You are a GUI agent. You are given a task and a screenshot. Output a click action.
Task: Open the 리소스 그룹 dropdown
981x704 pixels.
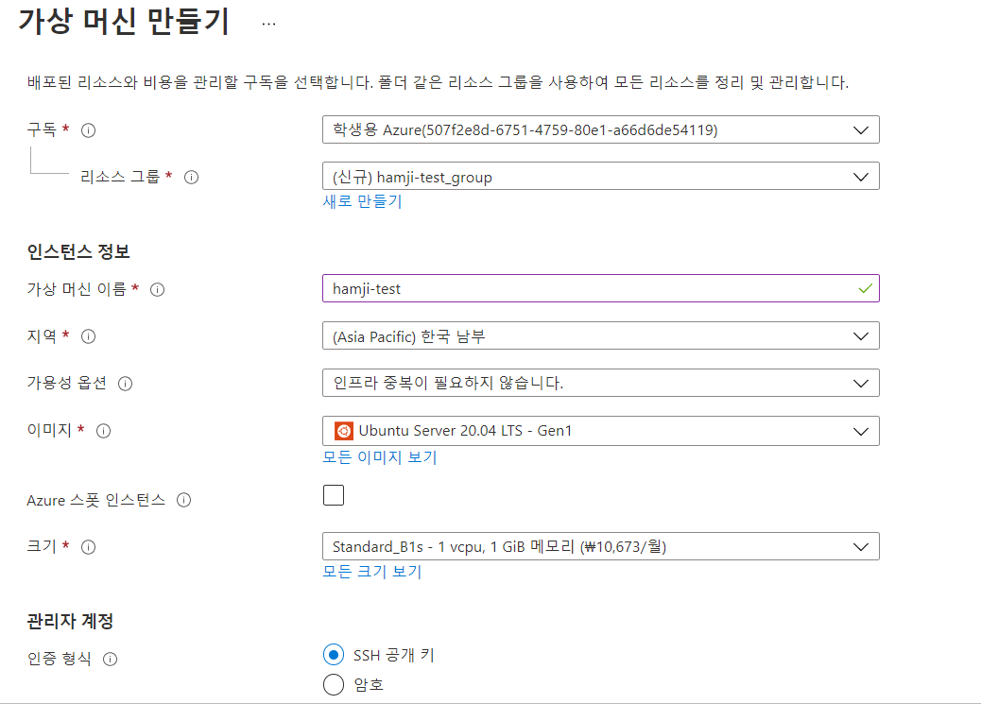601,177
